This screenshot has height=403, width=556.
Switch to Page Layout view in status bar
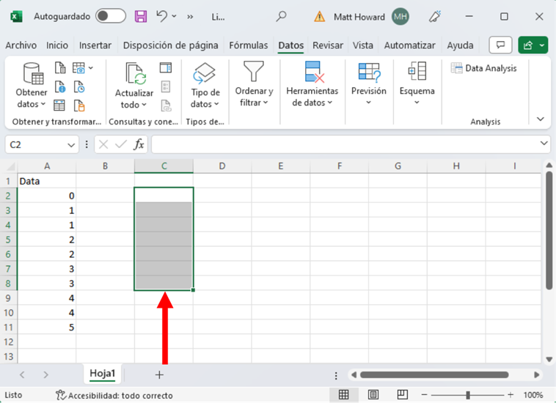[373, 395]
